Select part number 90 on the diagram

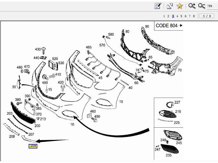click(147, 27)
